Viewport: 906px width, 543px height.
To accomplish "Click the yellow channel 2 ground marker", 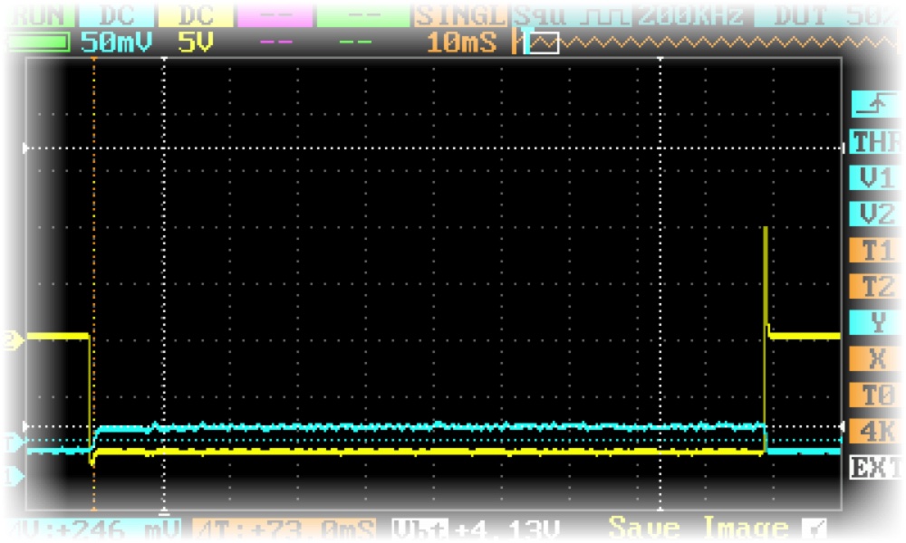I will pyautogui.click(x=14, y=339).
